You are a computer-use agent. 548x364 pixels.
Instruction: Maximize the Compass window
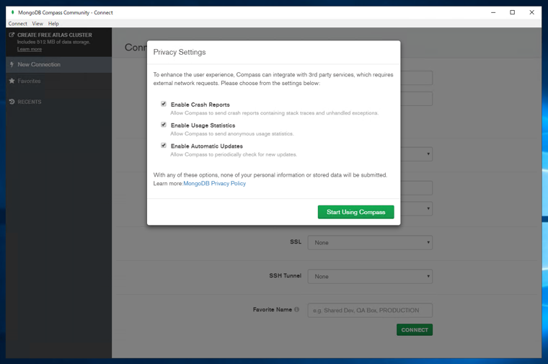[513, 12]
